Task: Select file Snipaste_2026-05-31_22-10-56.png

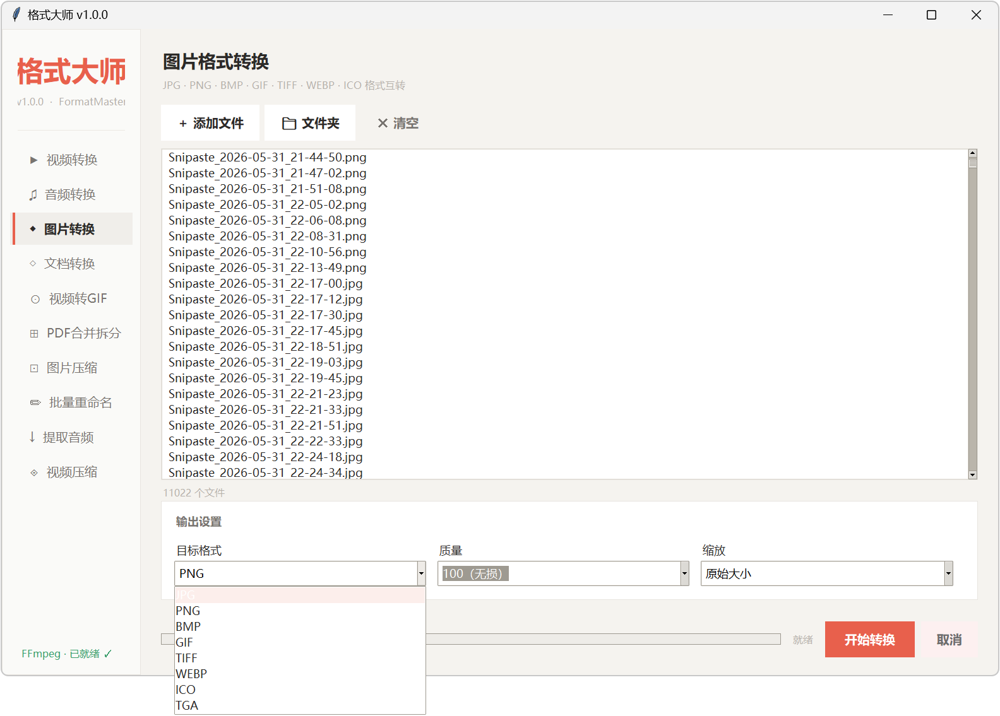Action: click(x=565, y=252)
